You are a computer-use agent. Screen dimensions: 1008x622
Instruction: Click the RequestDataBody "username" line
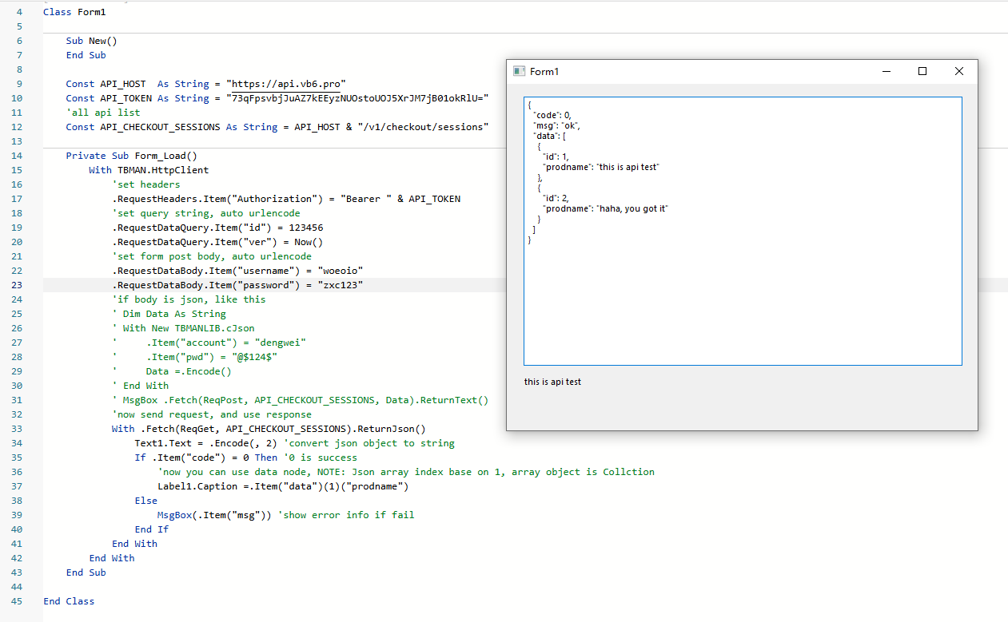click(237, 271)
